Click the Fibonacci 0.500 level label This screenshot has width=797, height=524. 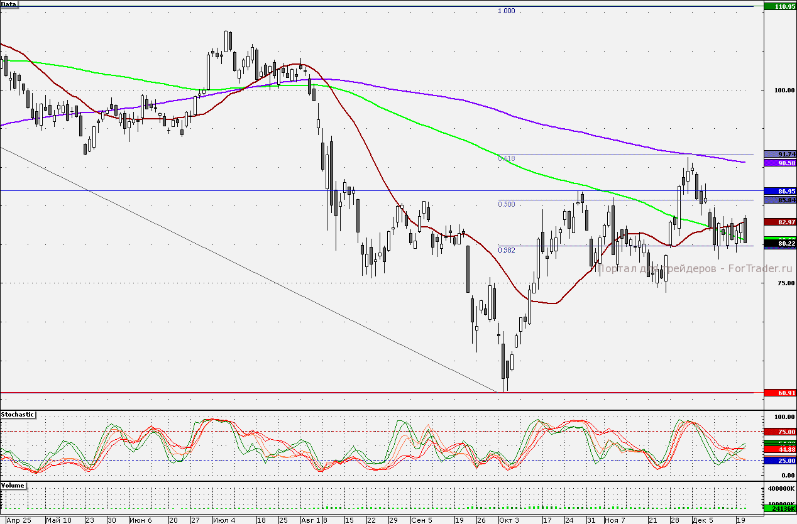click(x=506, y=204)
